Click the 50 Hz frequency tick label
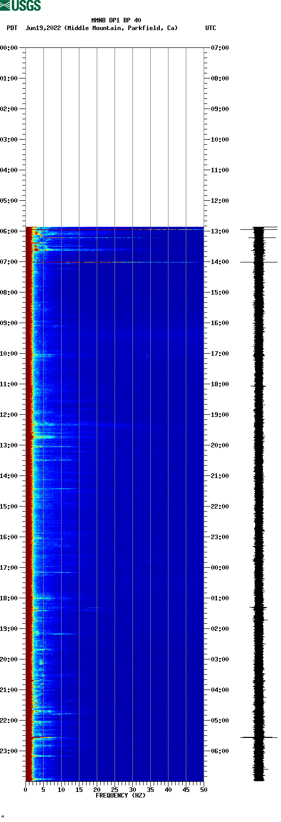The image size is (281, 822). 204,790
